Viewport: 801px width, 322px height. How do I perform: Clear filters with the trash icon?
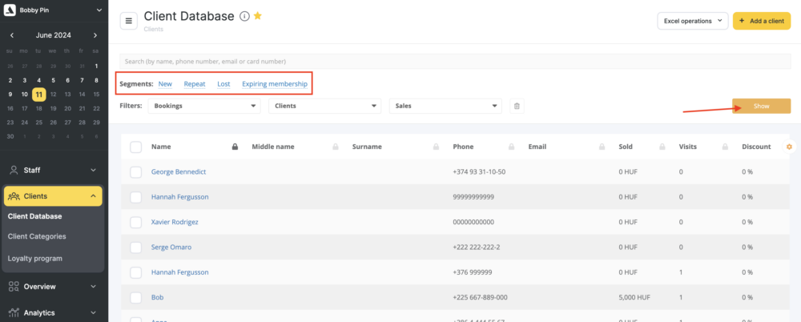(517, 107)
